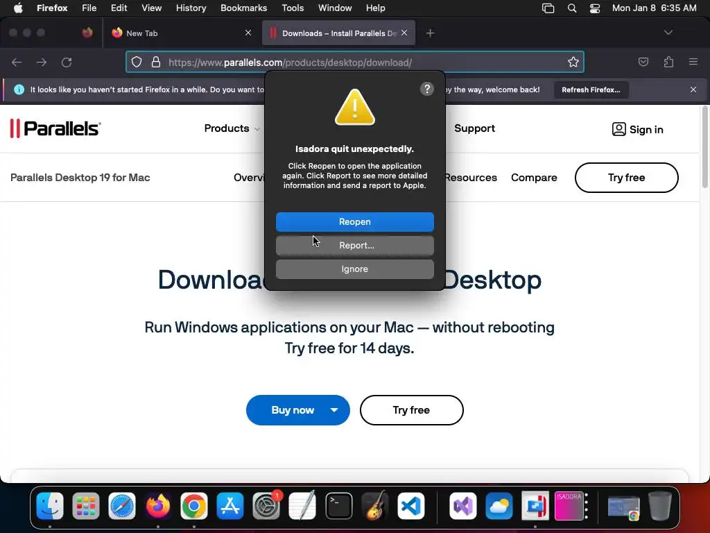Expand the Products navigation menu
This screenshot has width=710, height=533.
[x=232, y=128]
